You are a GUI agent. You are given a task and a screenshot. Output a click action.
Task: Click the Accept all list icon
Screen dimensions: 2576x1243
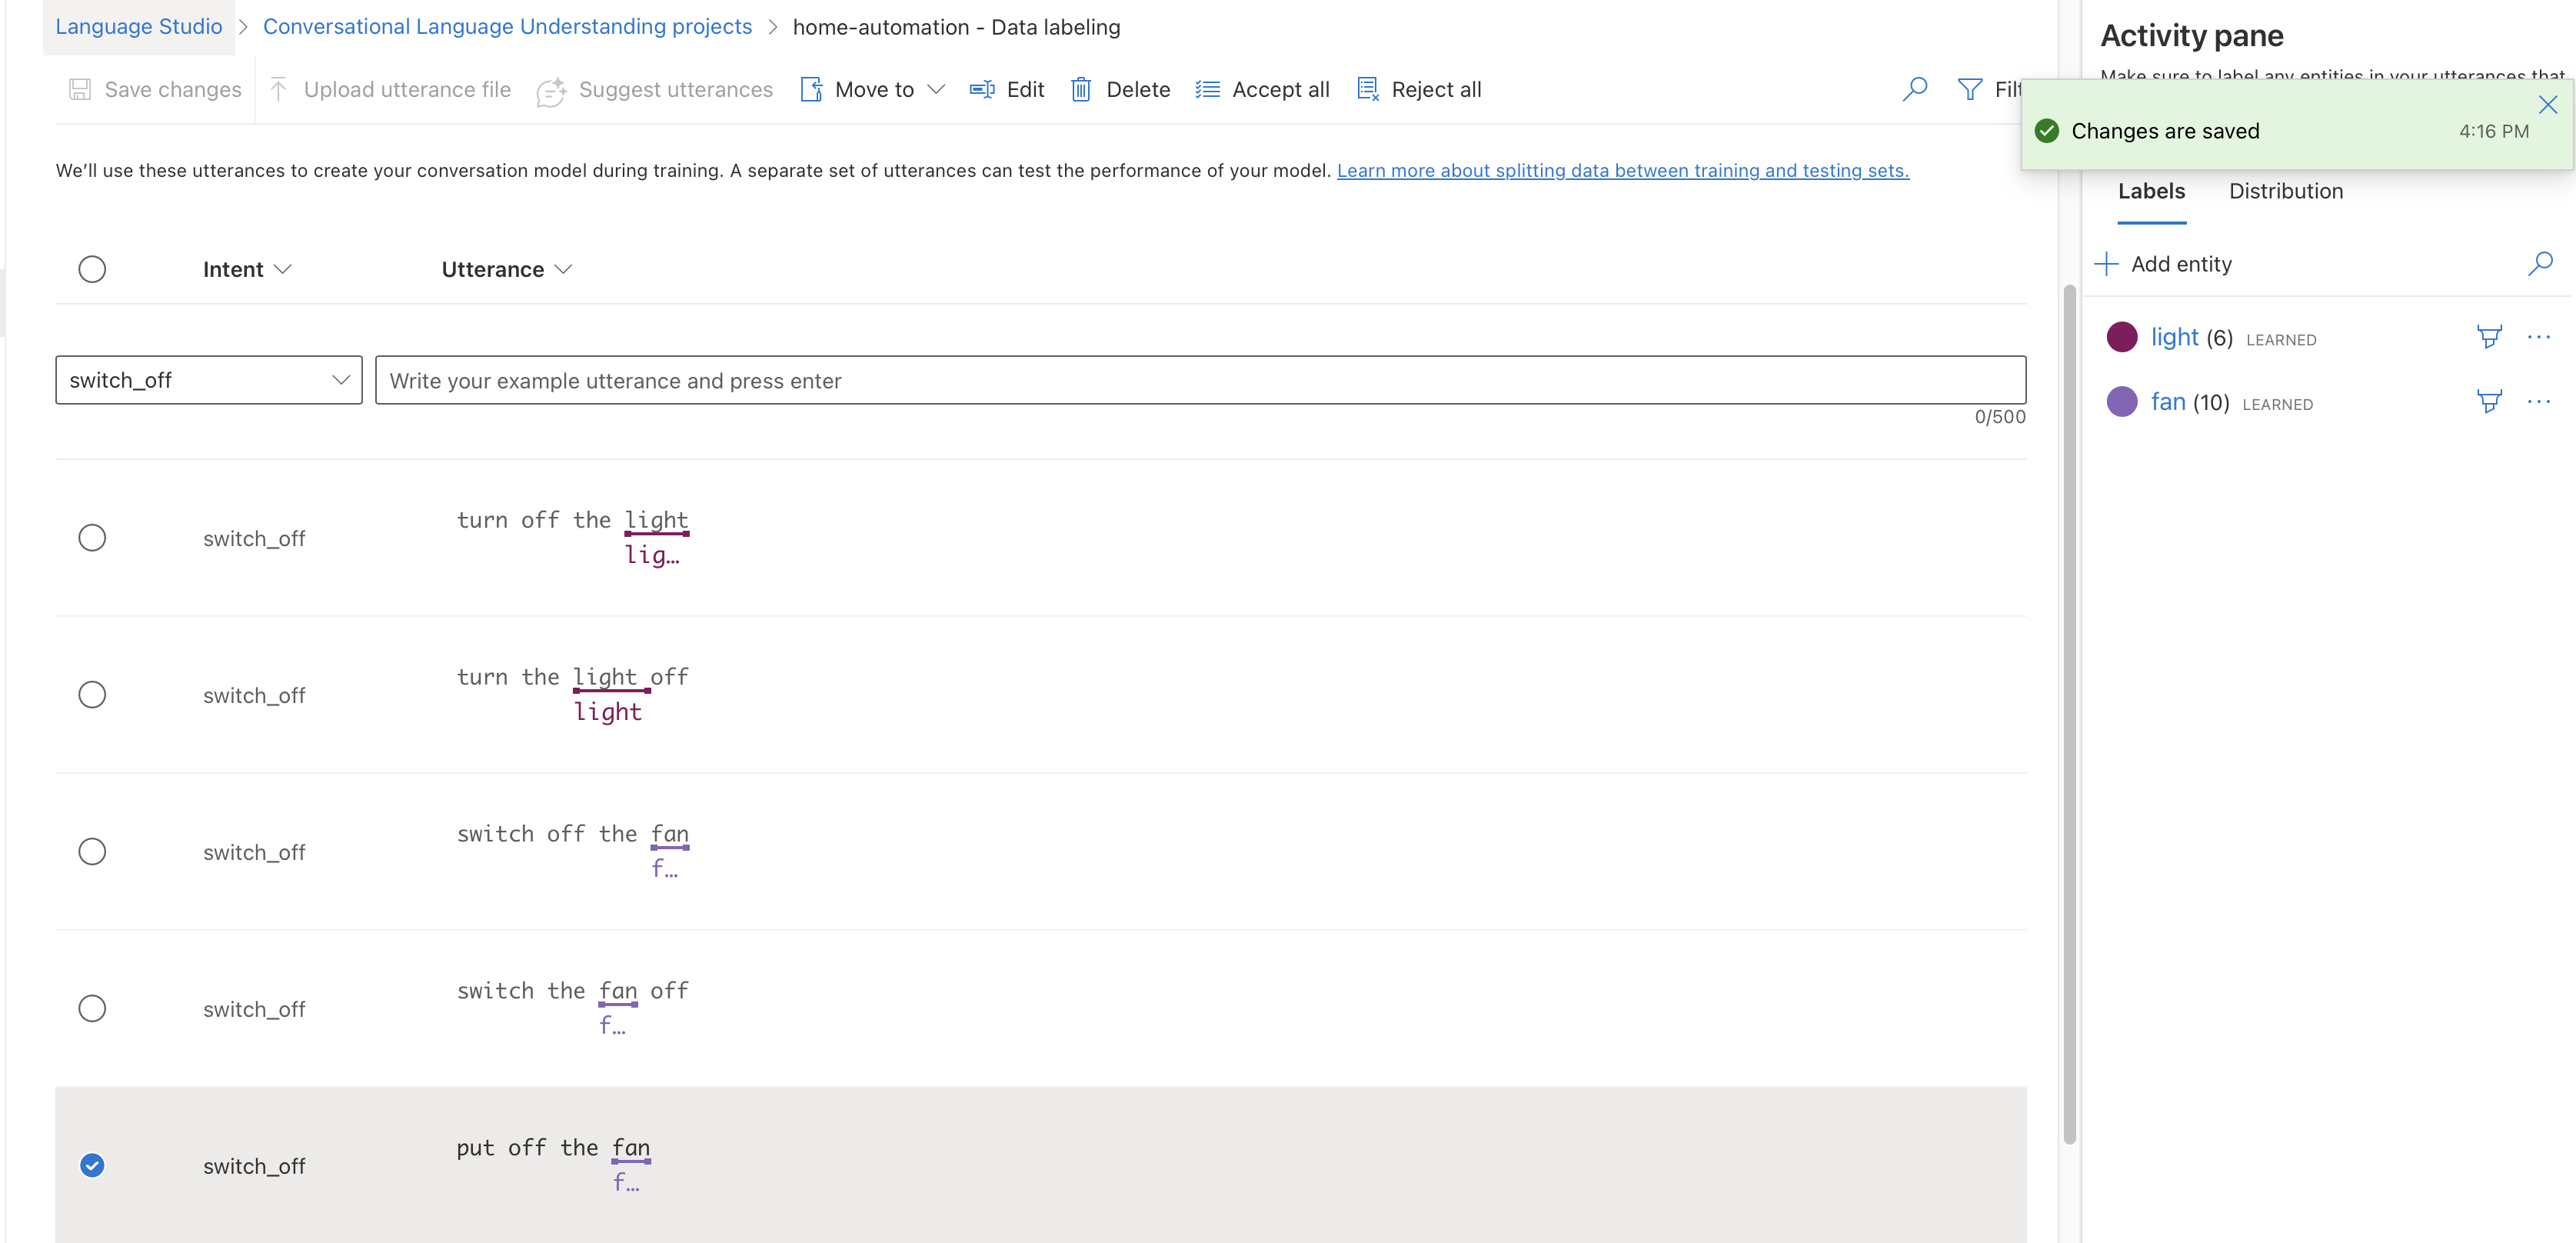(1207, 90)
